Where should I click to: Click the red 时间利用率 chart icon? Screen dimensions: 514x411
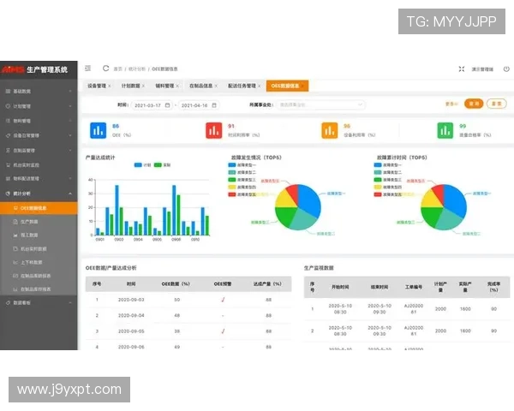point(213,130)
